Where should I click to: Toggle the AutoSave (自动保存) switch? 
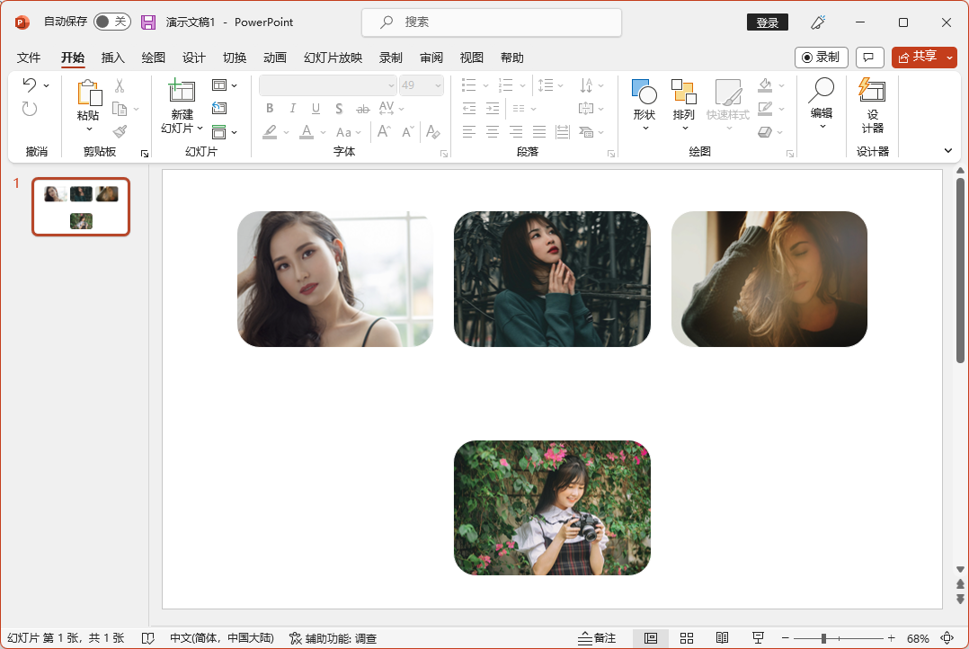click(x=112, y=22)
